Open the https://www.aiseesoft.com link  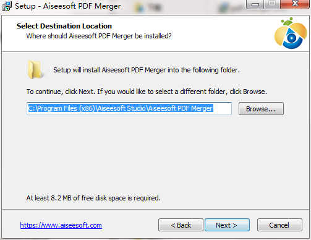coord(61,225)
